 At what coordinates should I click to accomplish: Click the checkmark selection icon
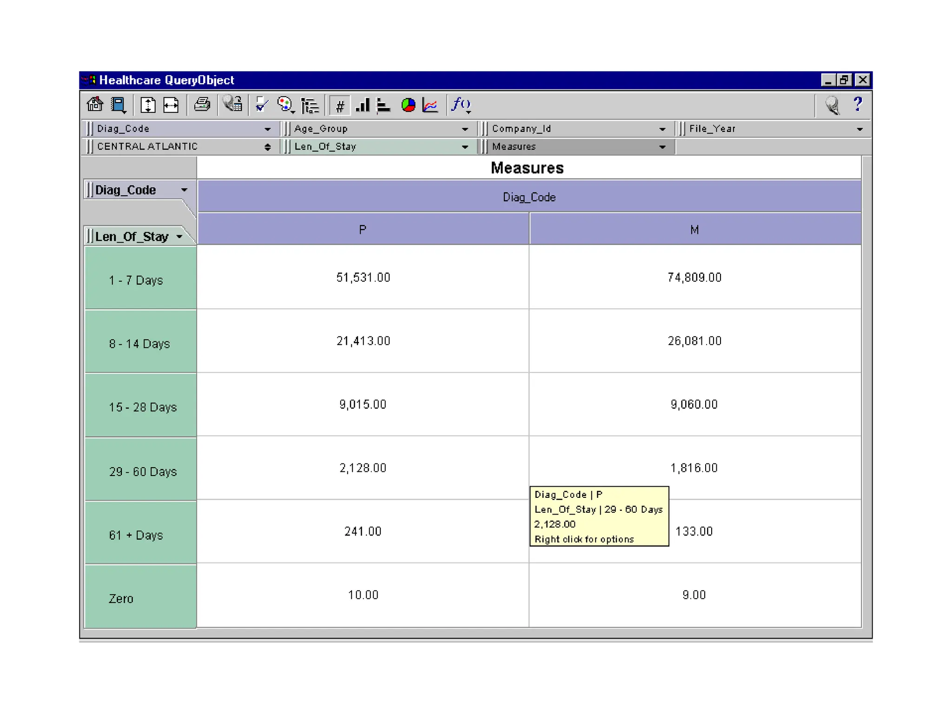(262, 106)
